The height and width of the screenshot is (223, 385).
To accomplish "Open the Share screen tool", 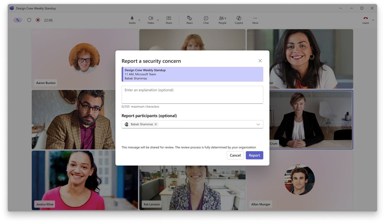I will (169, 20).
